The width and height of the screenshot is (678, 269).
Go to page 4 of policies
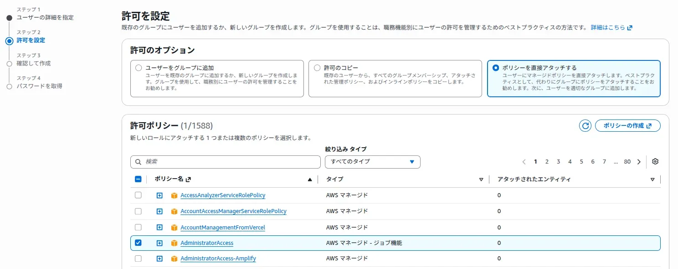(x=570, y=161)
